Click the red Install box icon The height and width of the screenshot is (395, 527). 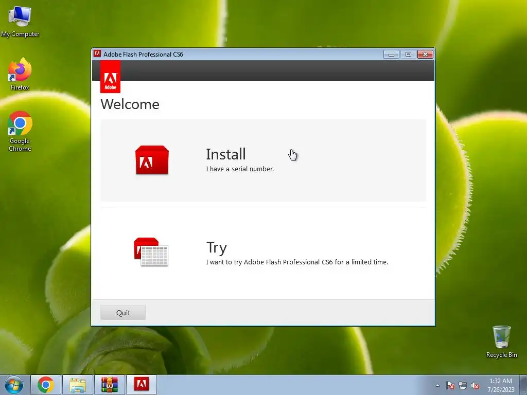pos(152,160)
